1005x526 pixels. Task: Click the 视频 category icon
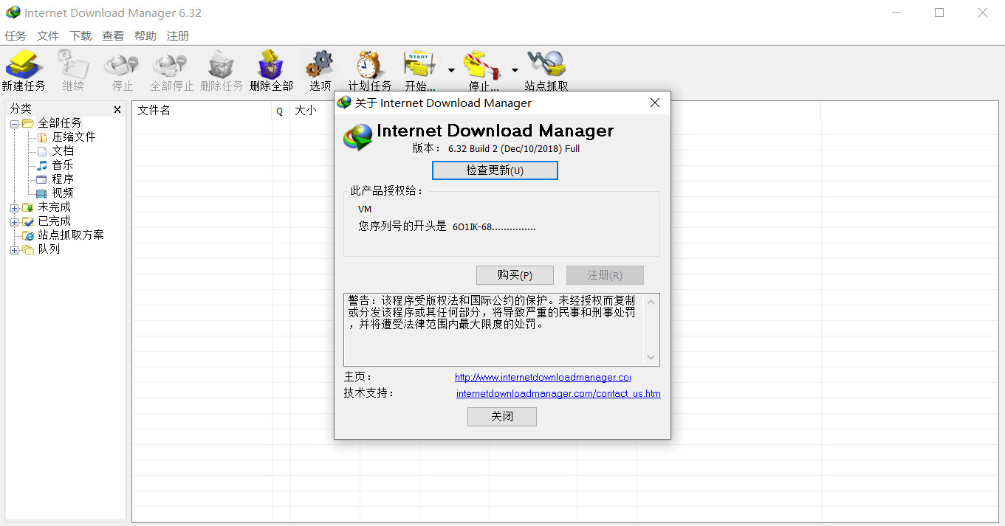pyautogui.click(x=42, y=193)
